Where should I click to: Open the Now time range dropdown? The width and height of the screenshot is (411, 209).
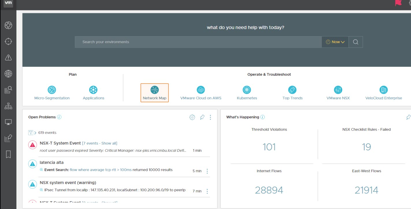(x=335, y=42)
